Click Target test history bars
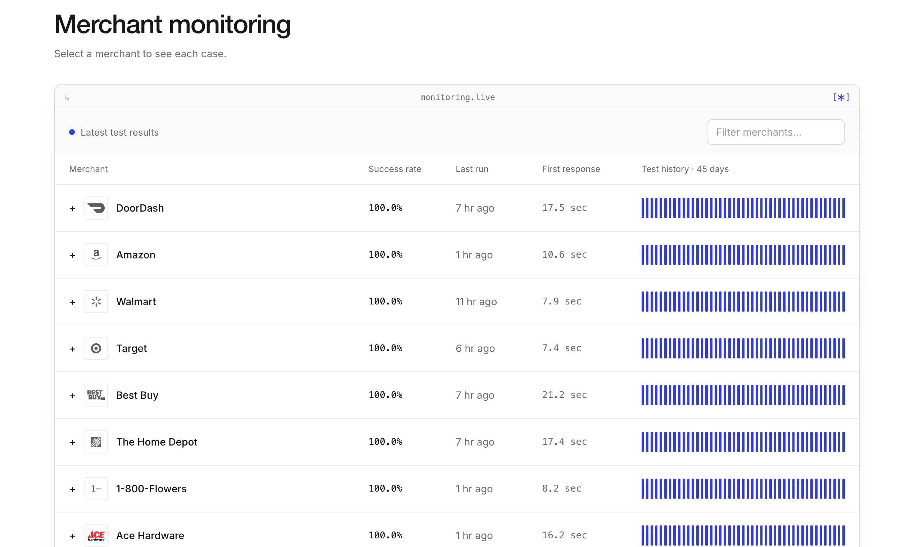 point(743,348)
